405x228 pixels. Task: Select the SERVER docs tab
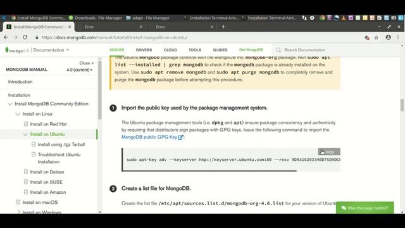pos(116,50)
